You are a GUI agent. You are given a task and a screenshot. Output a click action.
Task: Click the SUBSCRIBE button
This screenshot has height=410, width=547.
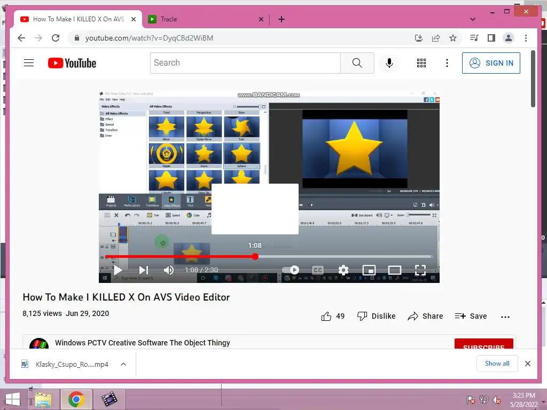pos(483,344)
